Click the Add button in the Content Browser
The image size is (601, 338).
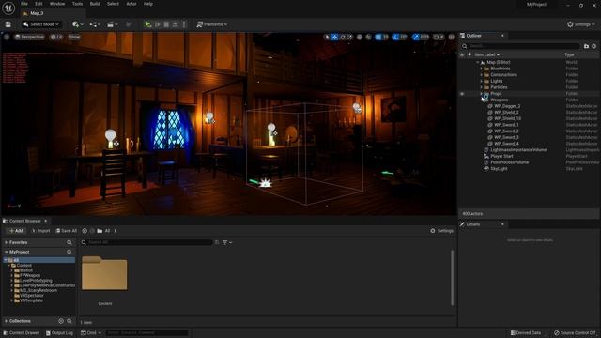point(16,231)
